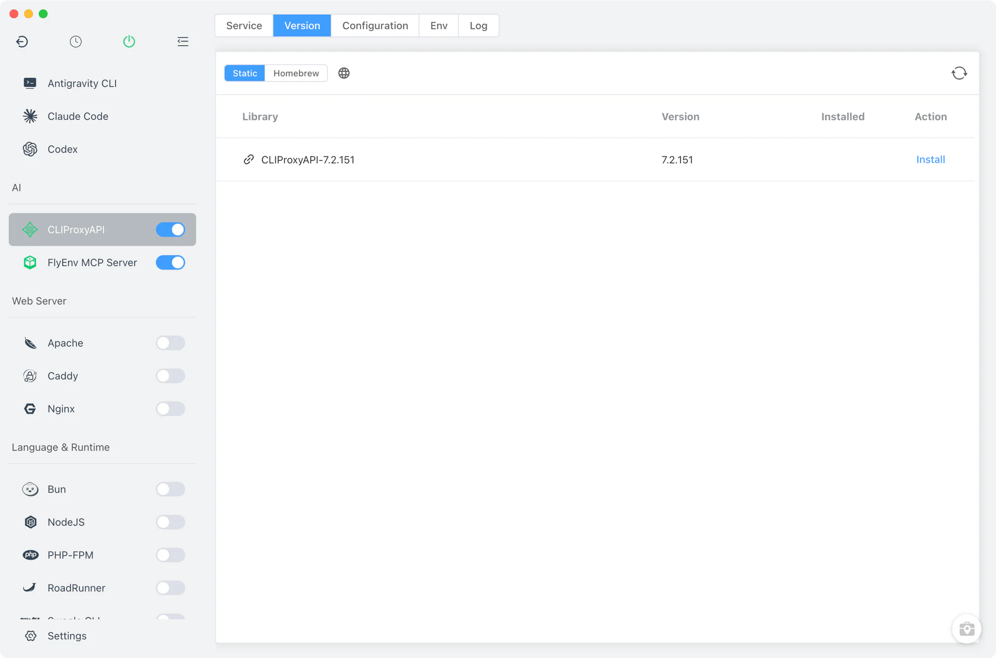Click the back/exit arrow icon in sidebar
996x658 pixels.
click(x=22, y=41)
